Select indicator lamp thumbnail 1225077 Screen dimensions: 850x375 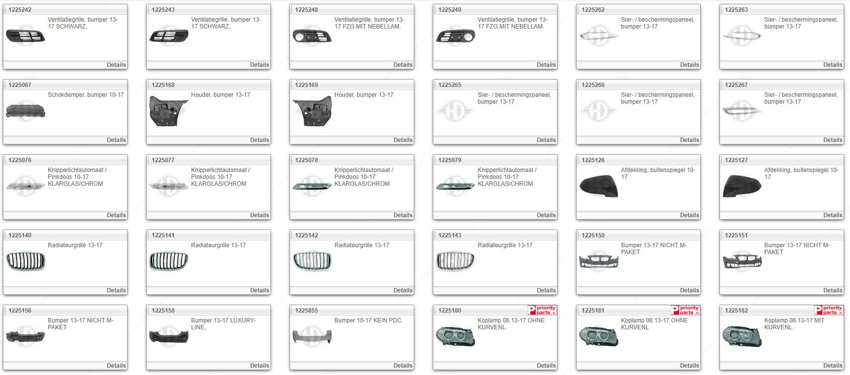pos(169,186)
